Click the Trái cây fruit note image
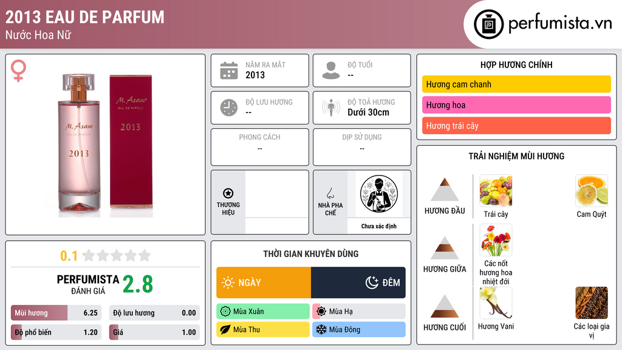Image resolution: width=622 pixels, height=350 pixels. 496,190
